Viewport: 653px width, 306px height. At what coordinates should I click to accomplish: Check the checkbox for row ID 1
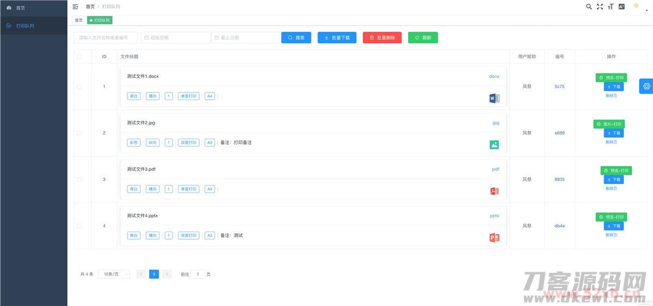click(79, 86)
